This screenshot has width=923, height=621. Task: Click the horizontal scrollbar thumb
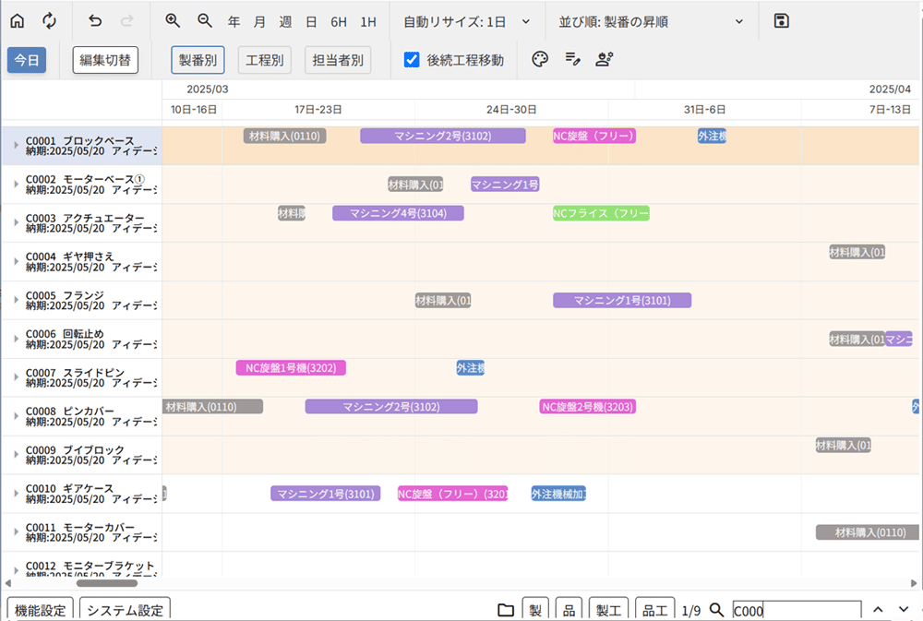pos(106,583)
